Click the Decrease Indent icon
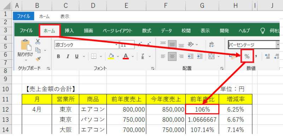This screenshot has width=283, height=137. pos(191,56)
